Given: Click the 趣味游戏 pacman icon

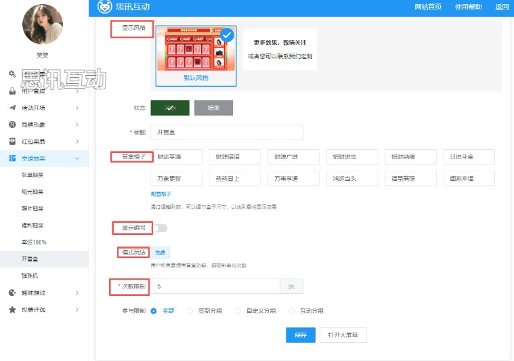Looking at the screenshot, I should 12,293.
